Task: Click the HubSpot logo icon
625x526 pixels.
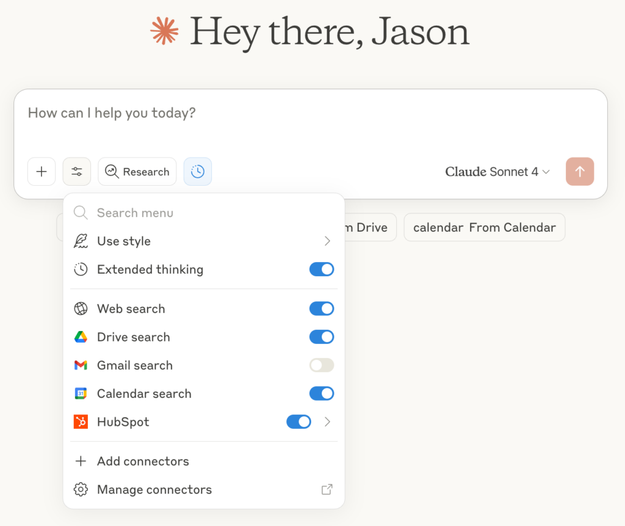Action: pos(81,422)
